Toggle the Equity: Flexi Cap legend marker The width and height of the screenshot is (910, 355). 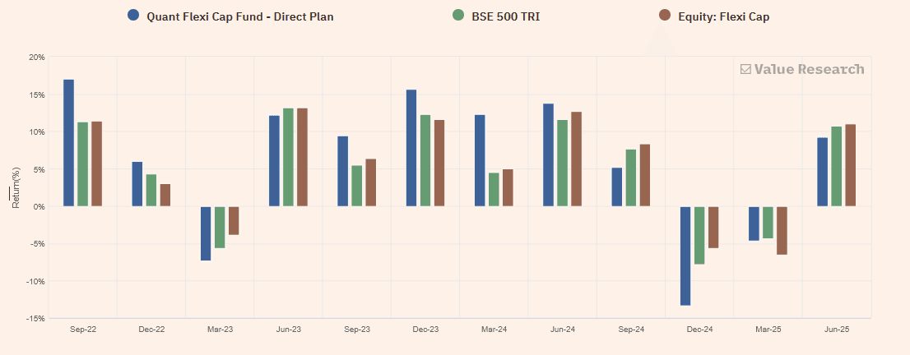[665, 16]
